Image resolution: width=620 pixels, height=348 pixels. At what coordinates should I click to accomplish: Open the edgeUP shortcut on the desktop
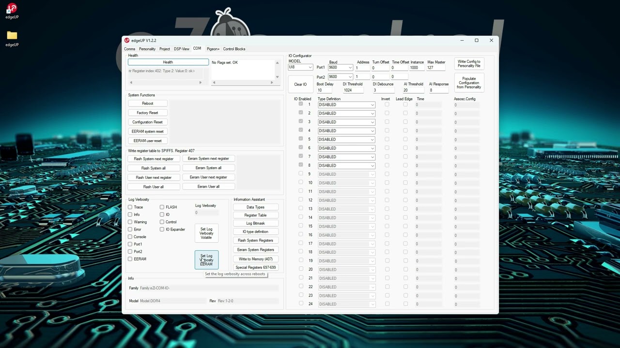pyautogui.click(x=12, y=11)
